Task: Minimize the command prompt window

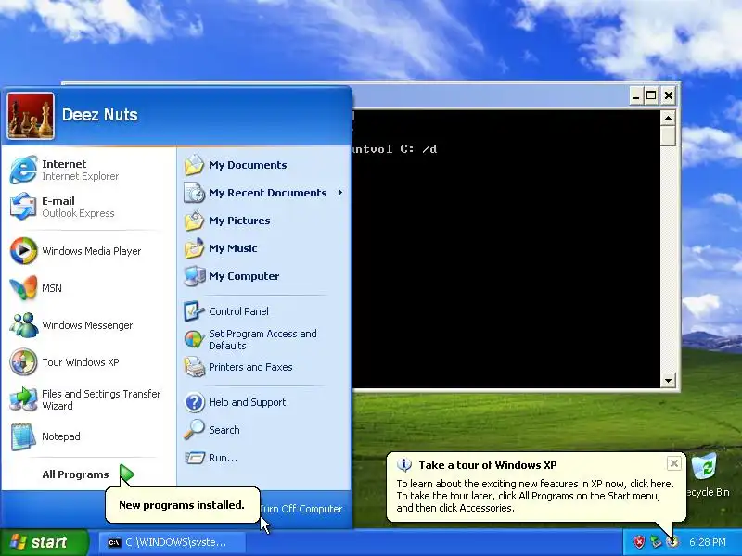Action: pos(636,95)
